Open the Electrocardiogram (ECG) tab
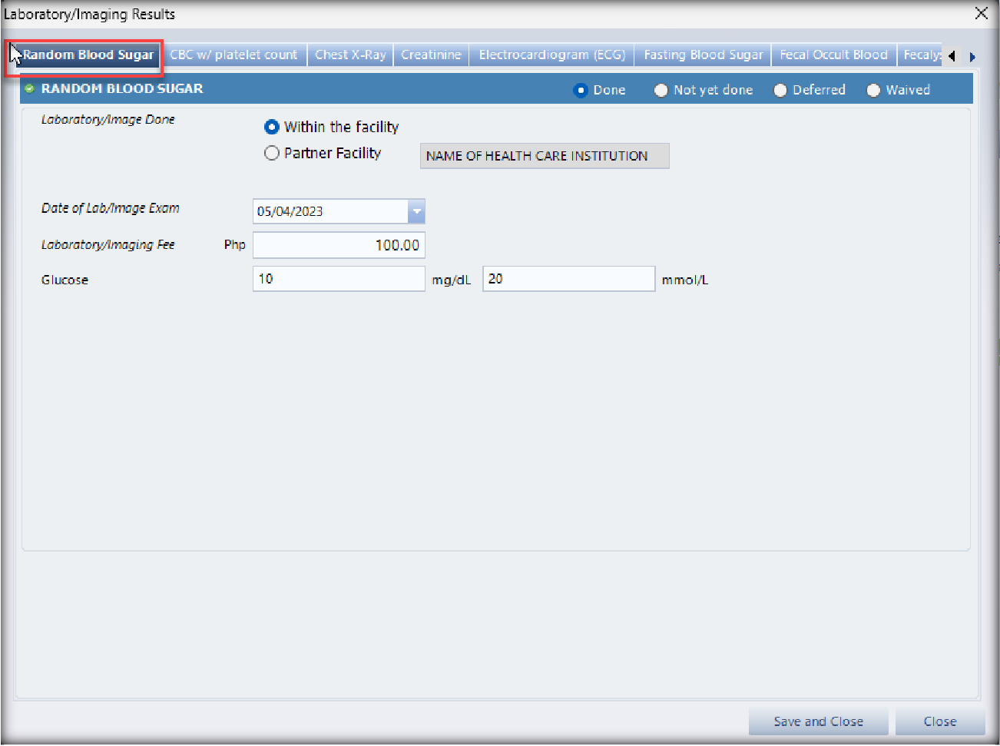 click(x=551, y=55)
